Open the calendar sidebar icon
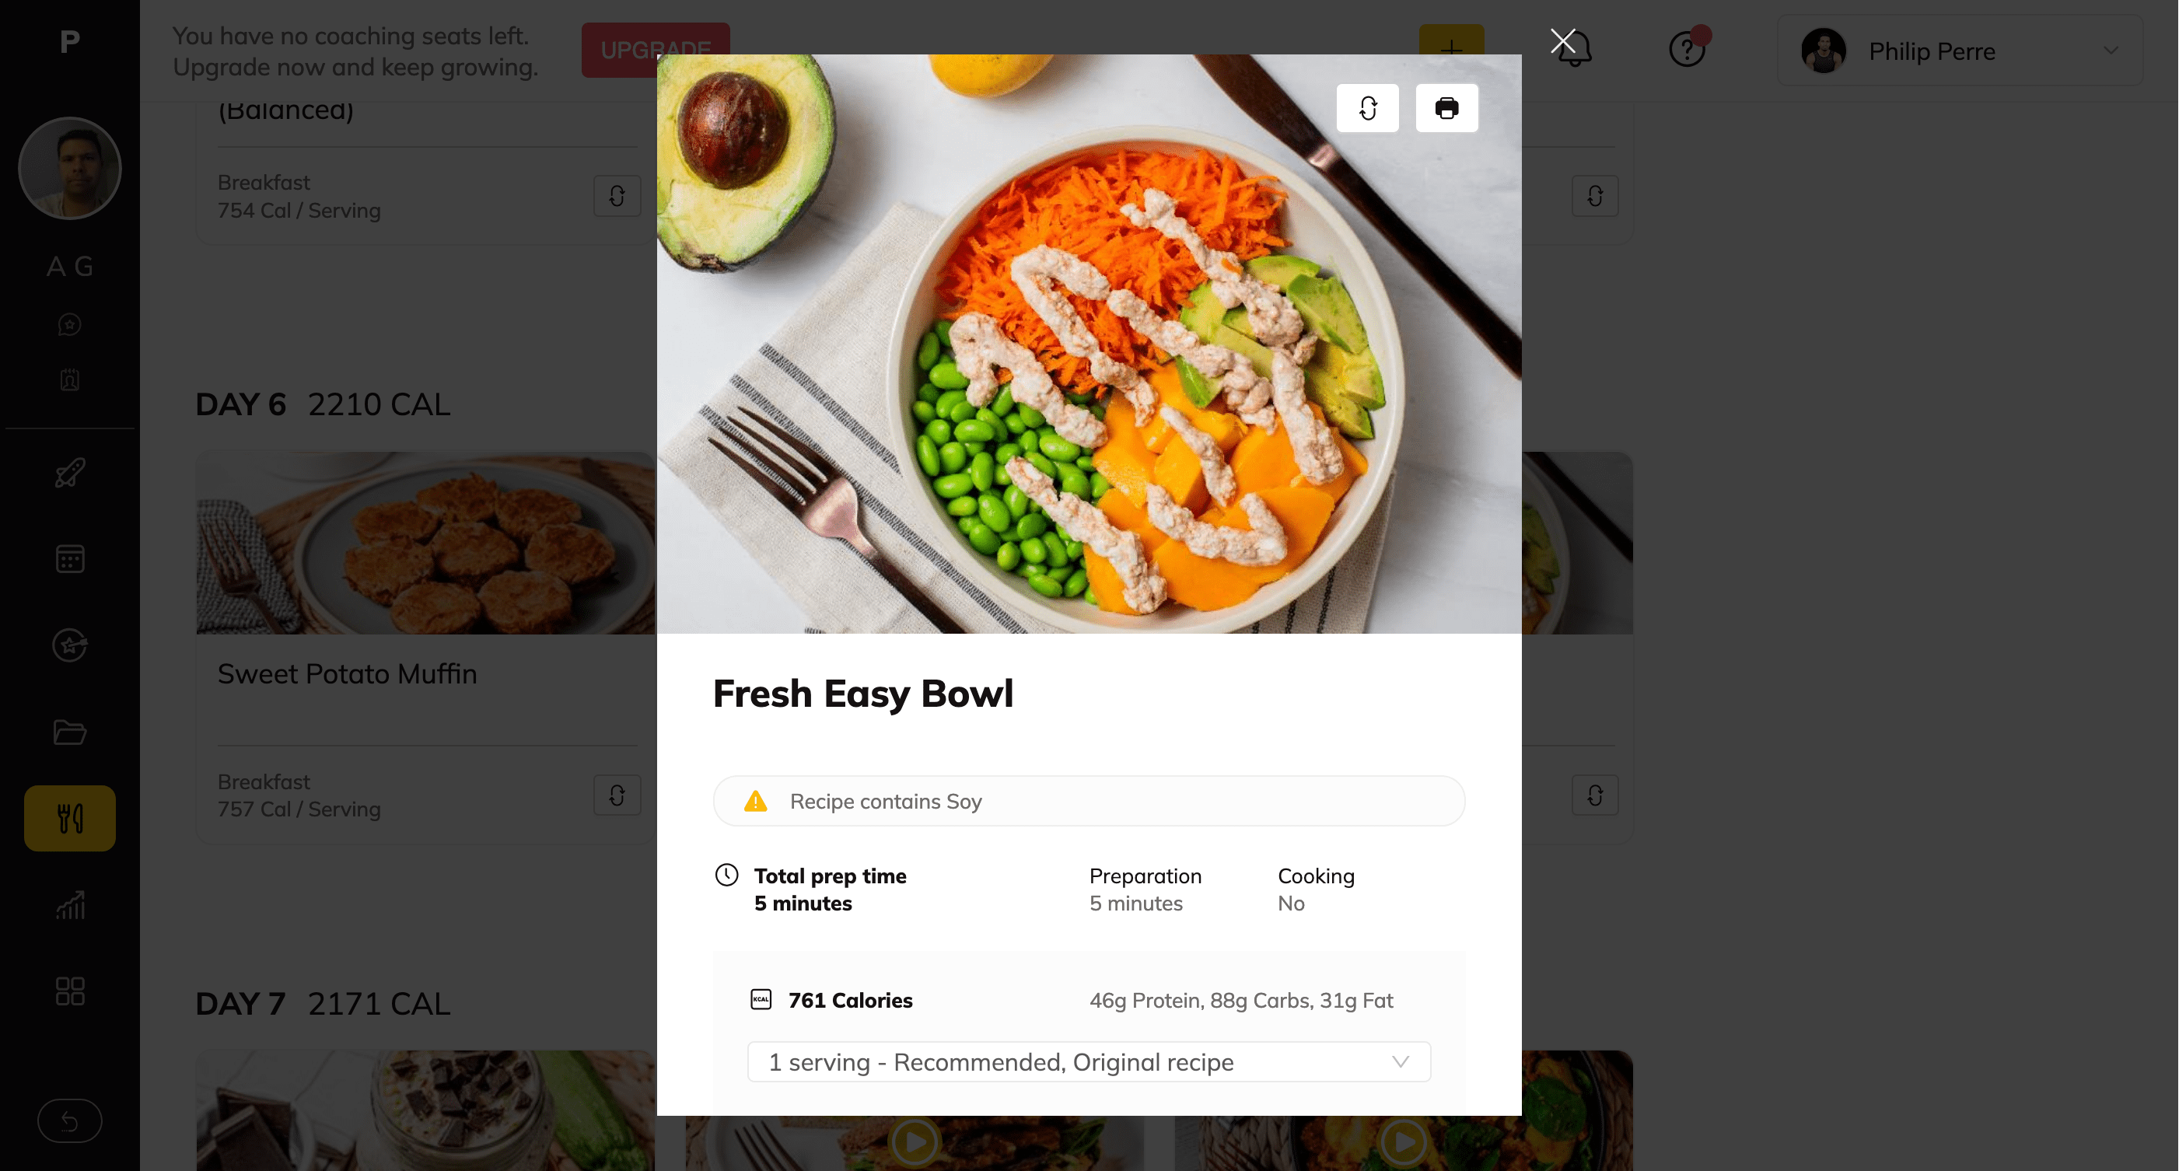Screen dimensions: 2179x1171 click(x=70, y=559)
